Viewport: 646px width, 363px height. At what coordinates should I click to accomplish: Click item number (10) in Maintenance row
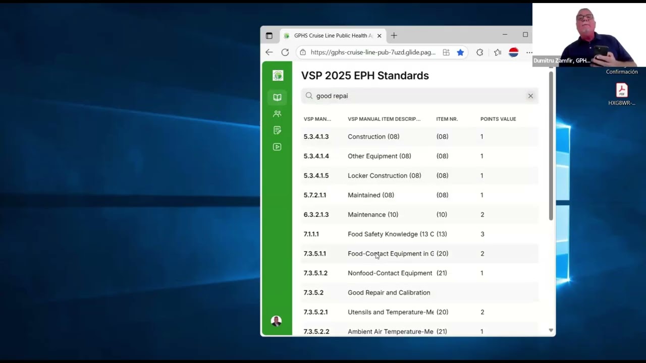coord(442,215)
